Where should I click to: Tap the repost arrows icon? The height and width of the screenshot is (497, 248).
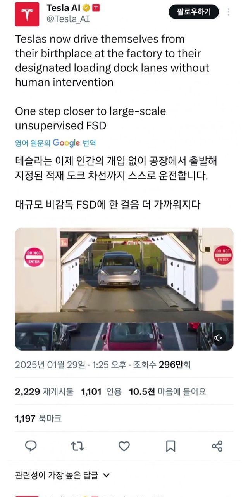click(x=77, y=446)
